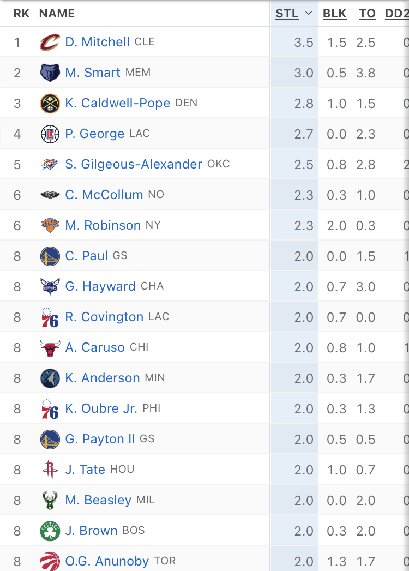Click the sort arrow next to STL
Viewport: 409px width, 571px height.
coord(309,14)
